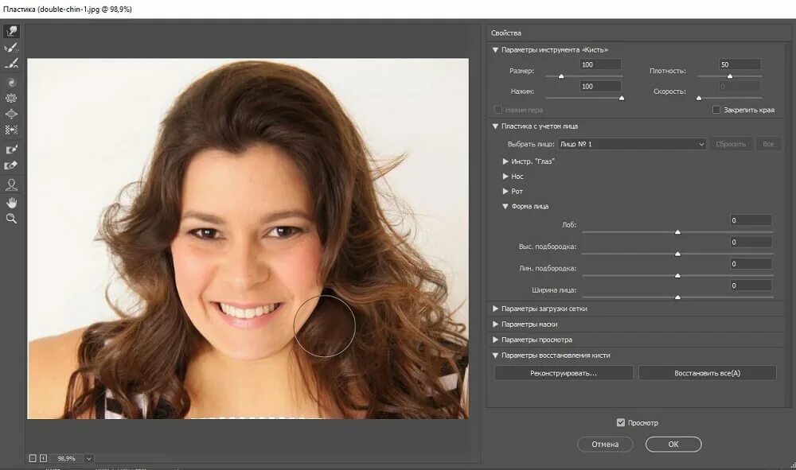Collapse Параметры инструмента «Кисть» section

click(495, 49)
